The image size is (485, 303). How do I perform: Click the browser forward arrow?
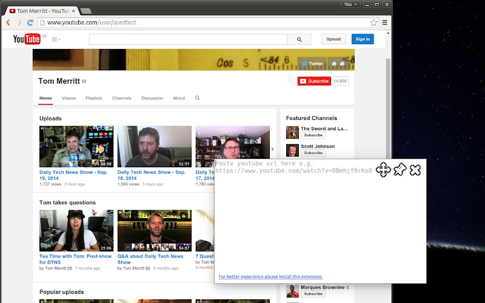pyautogui.click(x=19, y=22)
